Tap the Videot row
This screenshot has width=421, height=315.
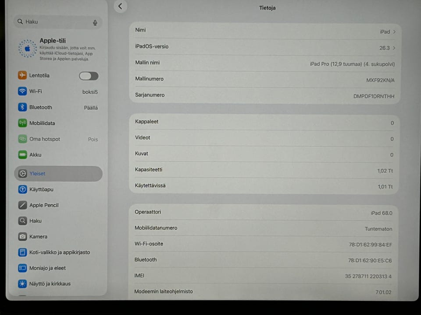coord(264,138)
